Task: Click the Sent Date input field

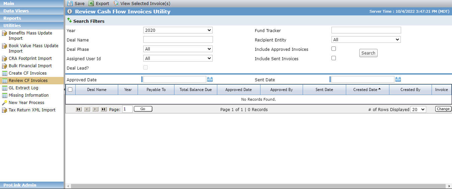Action: click(x=363, y=79)
